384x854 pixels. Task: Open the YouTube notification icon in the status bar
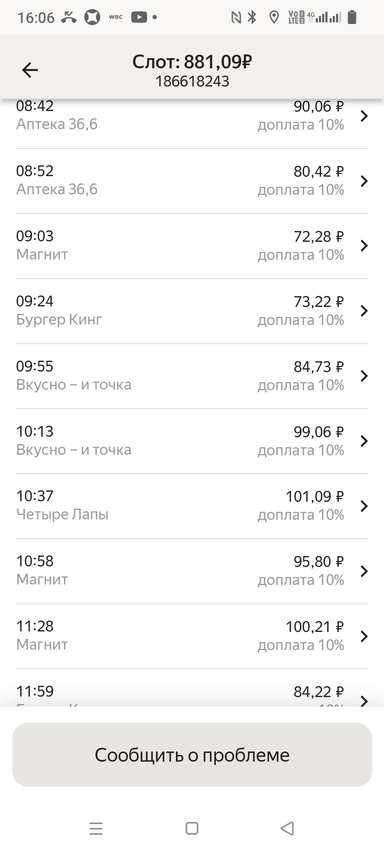click(x=139, y=17)
